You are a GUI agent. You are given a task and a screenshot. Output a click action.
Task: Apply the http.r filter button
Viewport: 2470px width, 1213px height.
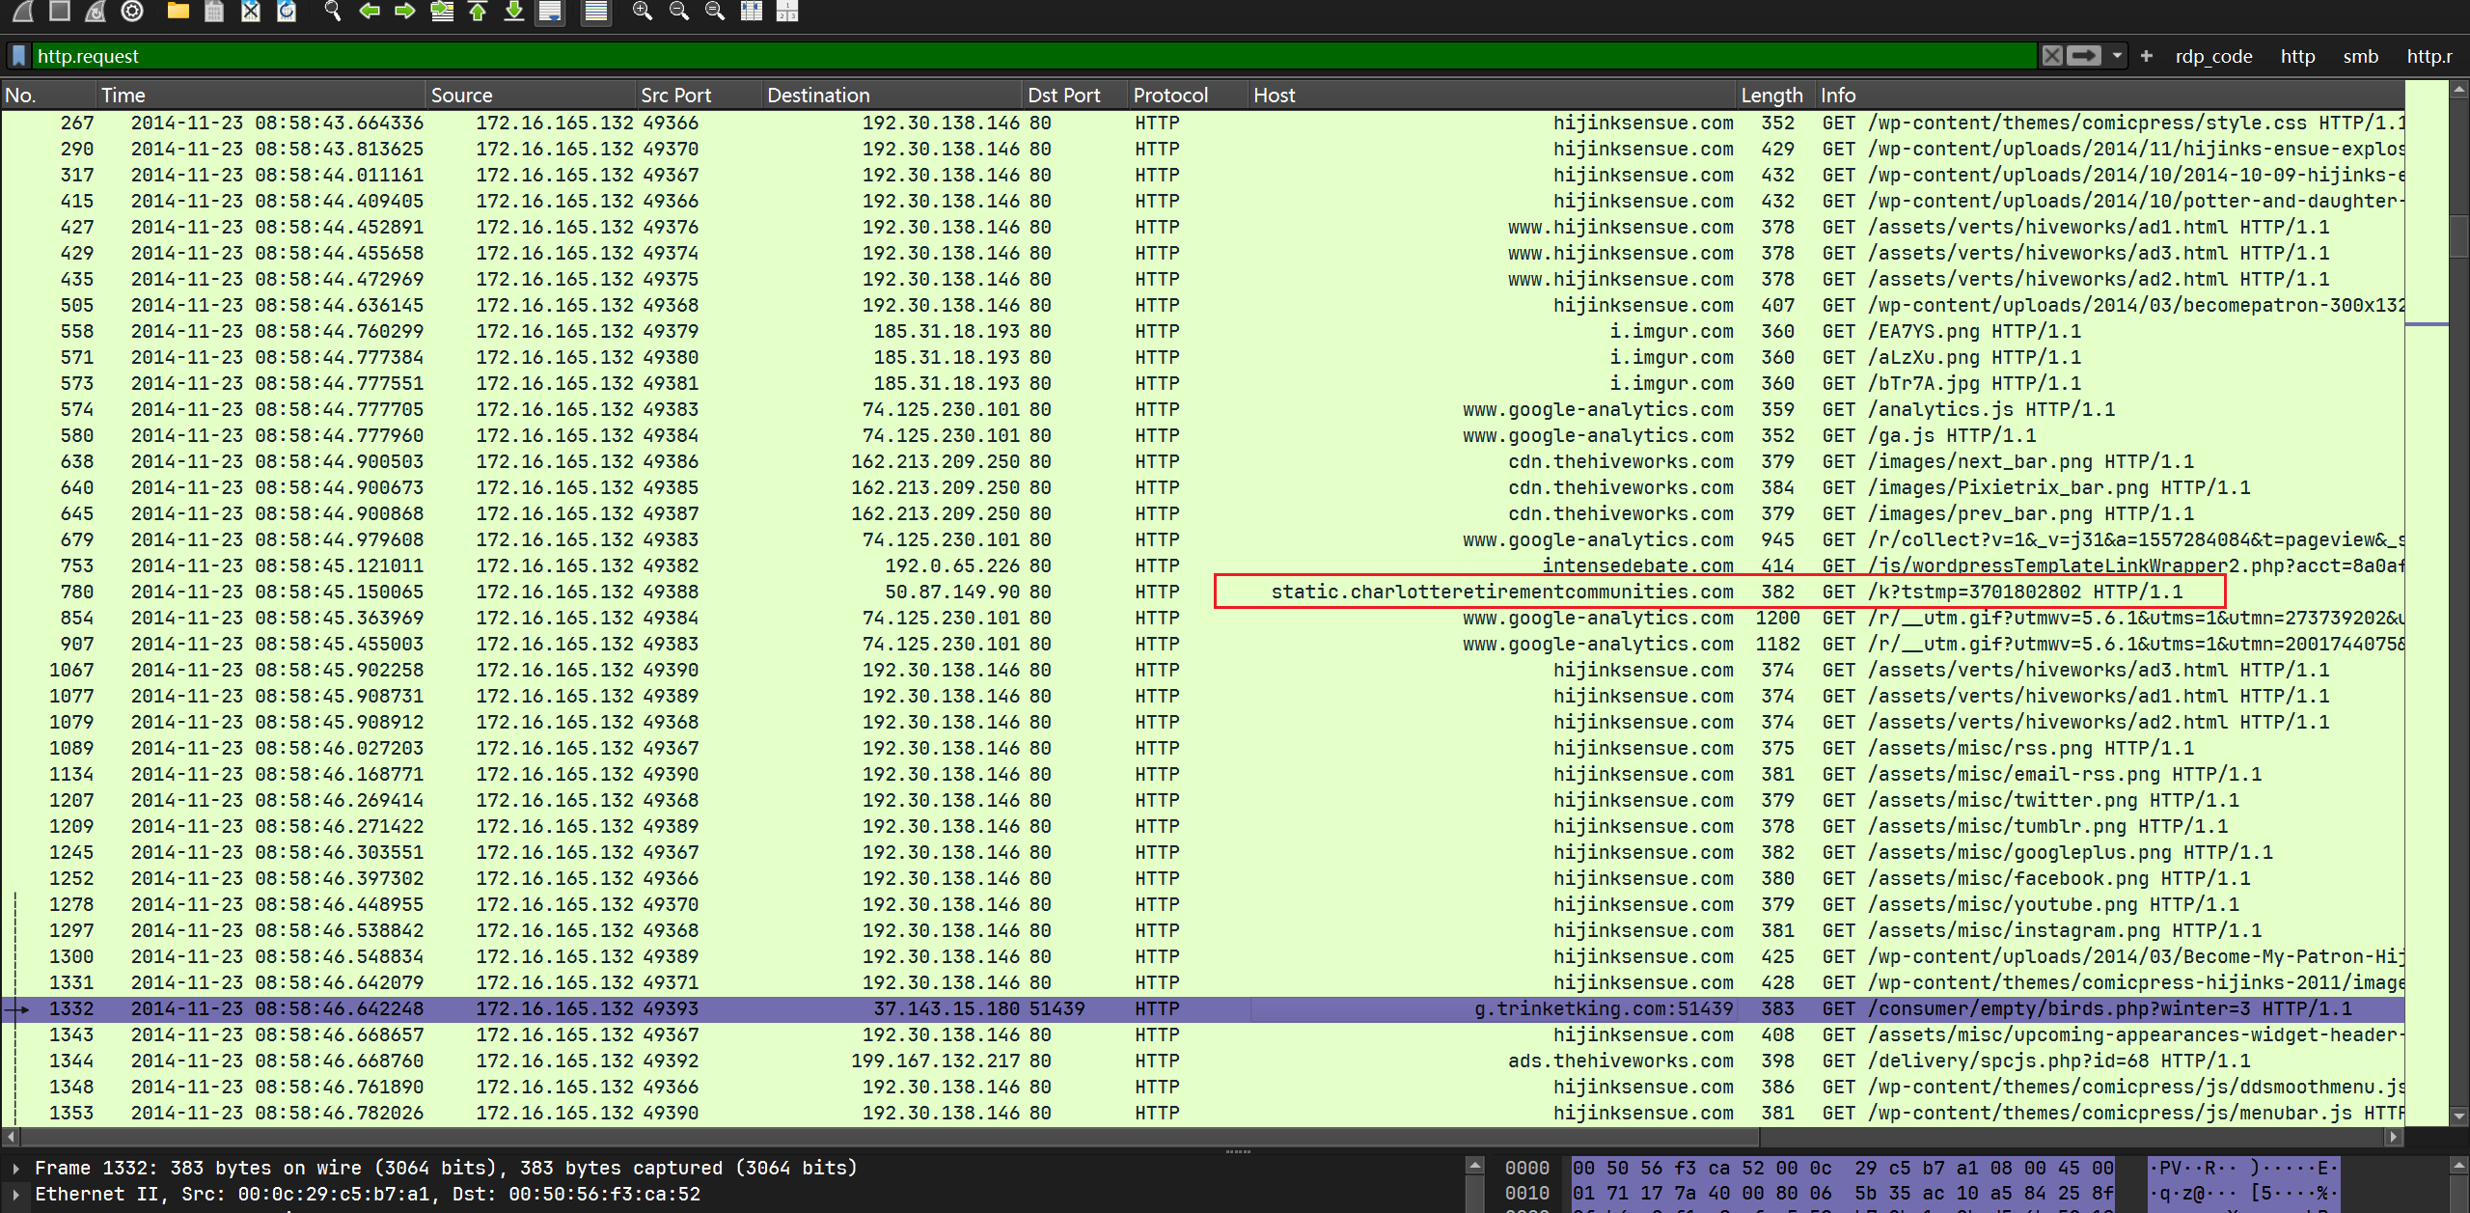coord(2429,56)
